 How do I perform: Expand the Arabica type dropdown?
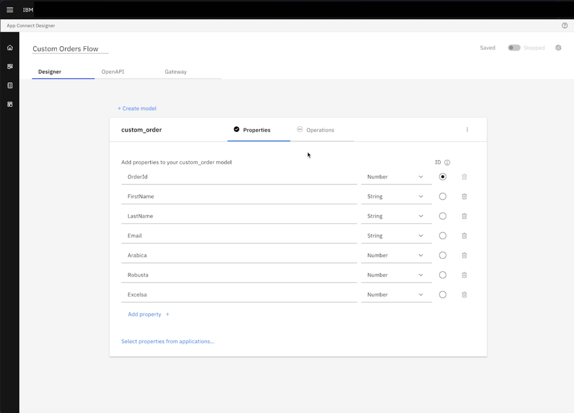point(396,256)
